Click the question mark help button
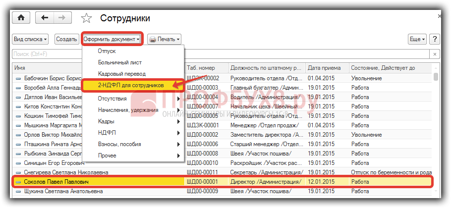 pos(434,39)
